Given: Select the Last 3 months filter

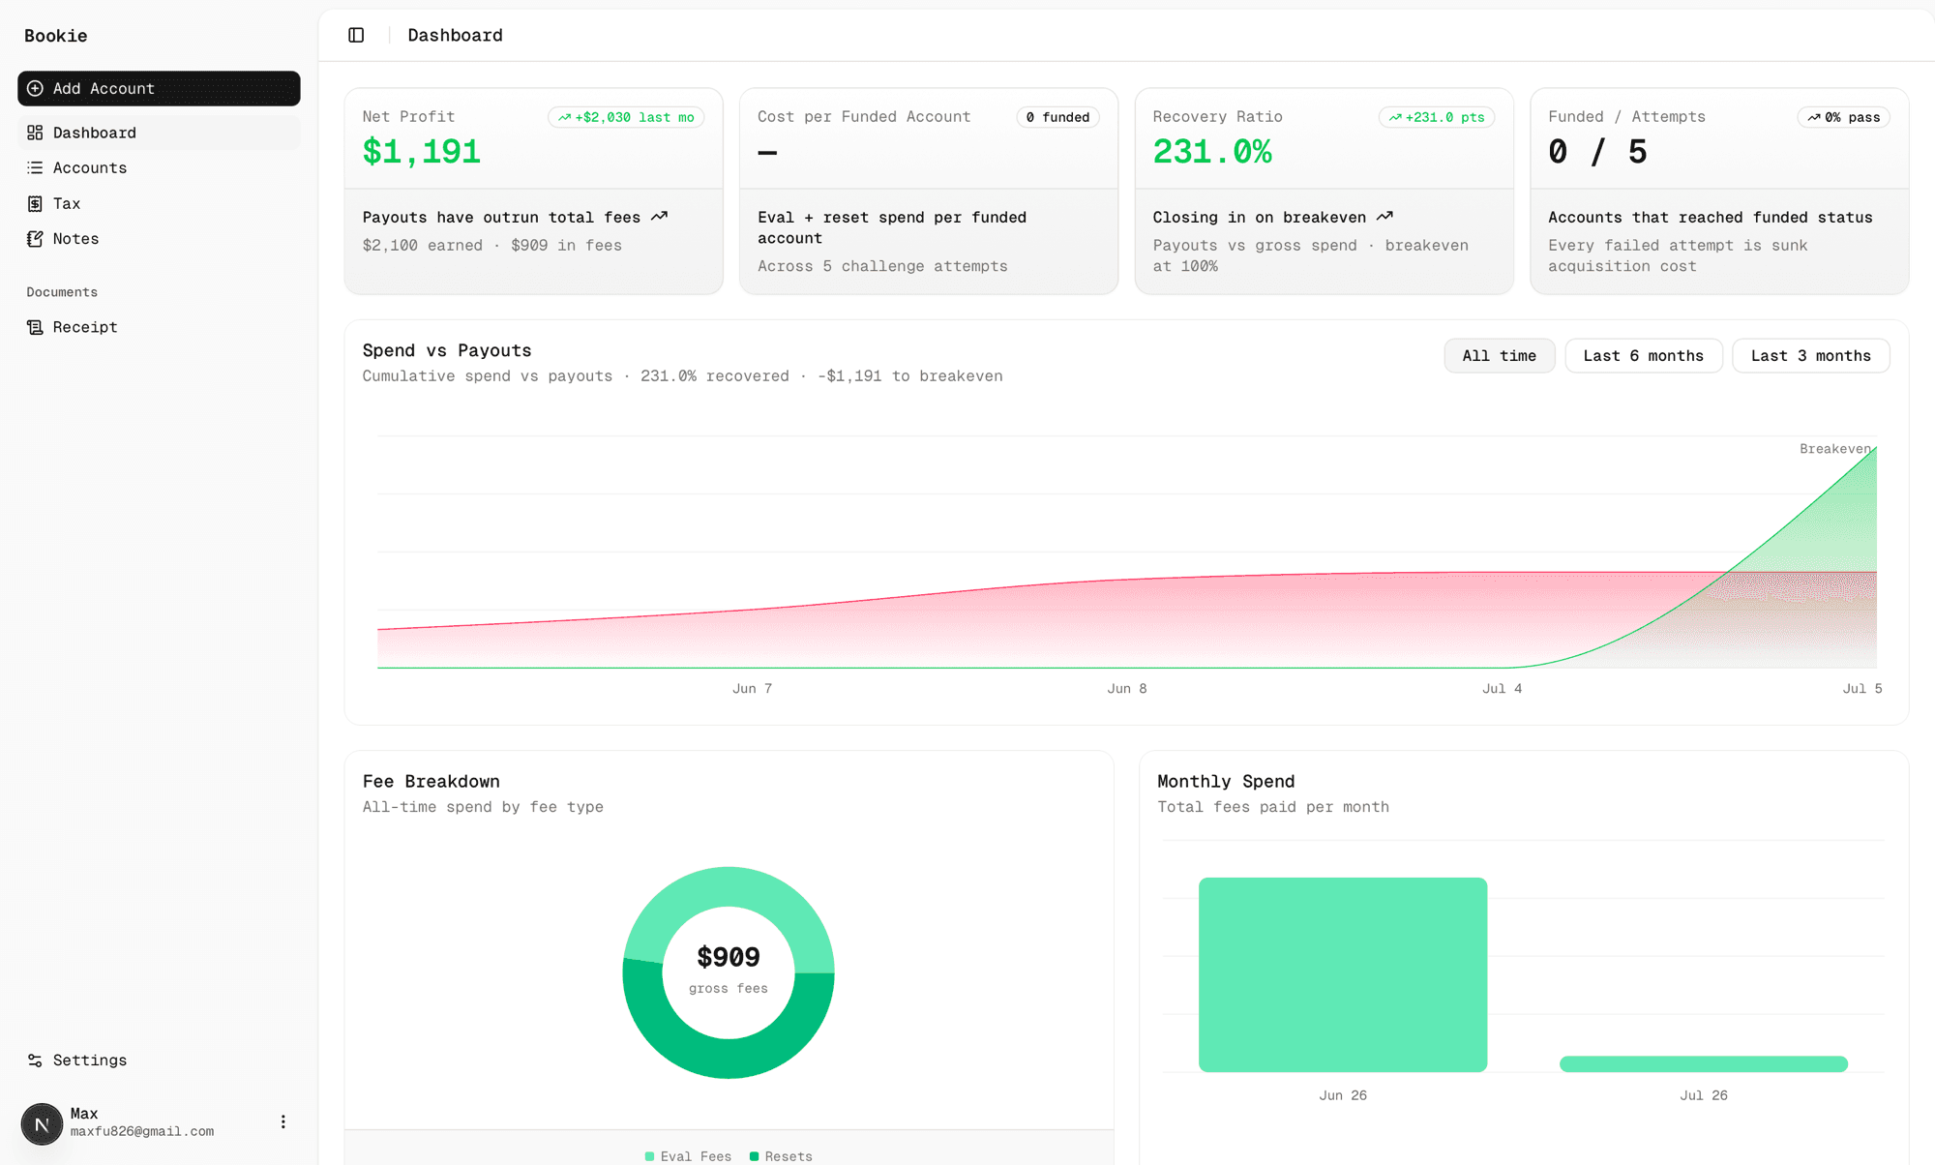Looking at the screenshot, I should [1810, 356].
